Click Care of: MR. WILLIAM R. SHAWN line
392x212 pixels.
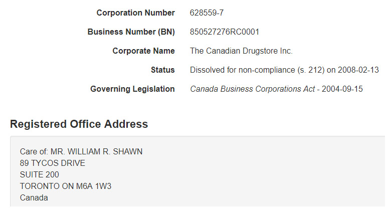click(x=81, y=151)
